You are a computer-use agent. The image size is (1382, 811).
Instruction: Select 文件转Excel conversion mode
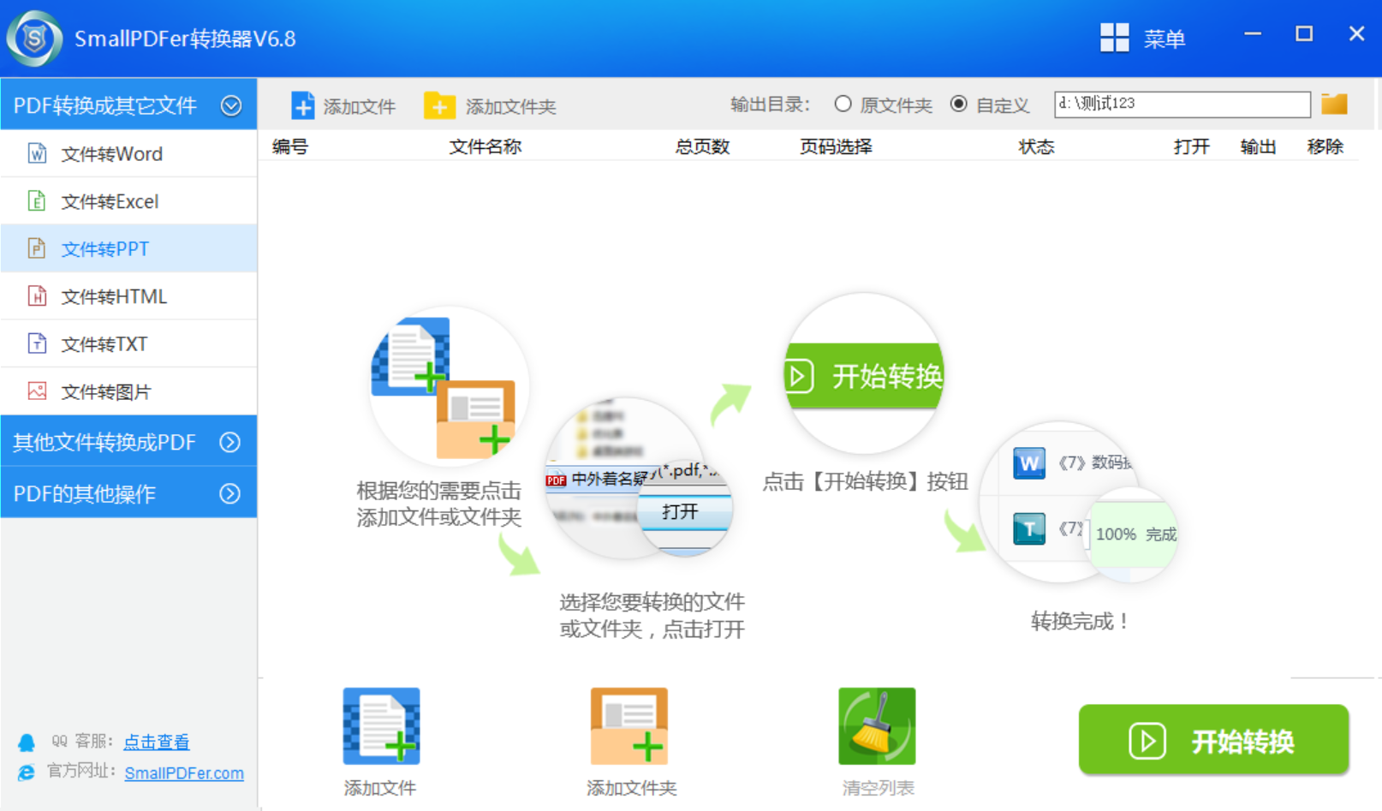tap(128, 201)
